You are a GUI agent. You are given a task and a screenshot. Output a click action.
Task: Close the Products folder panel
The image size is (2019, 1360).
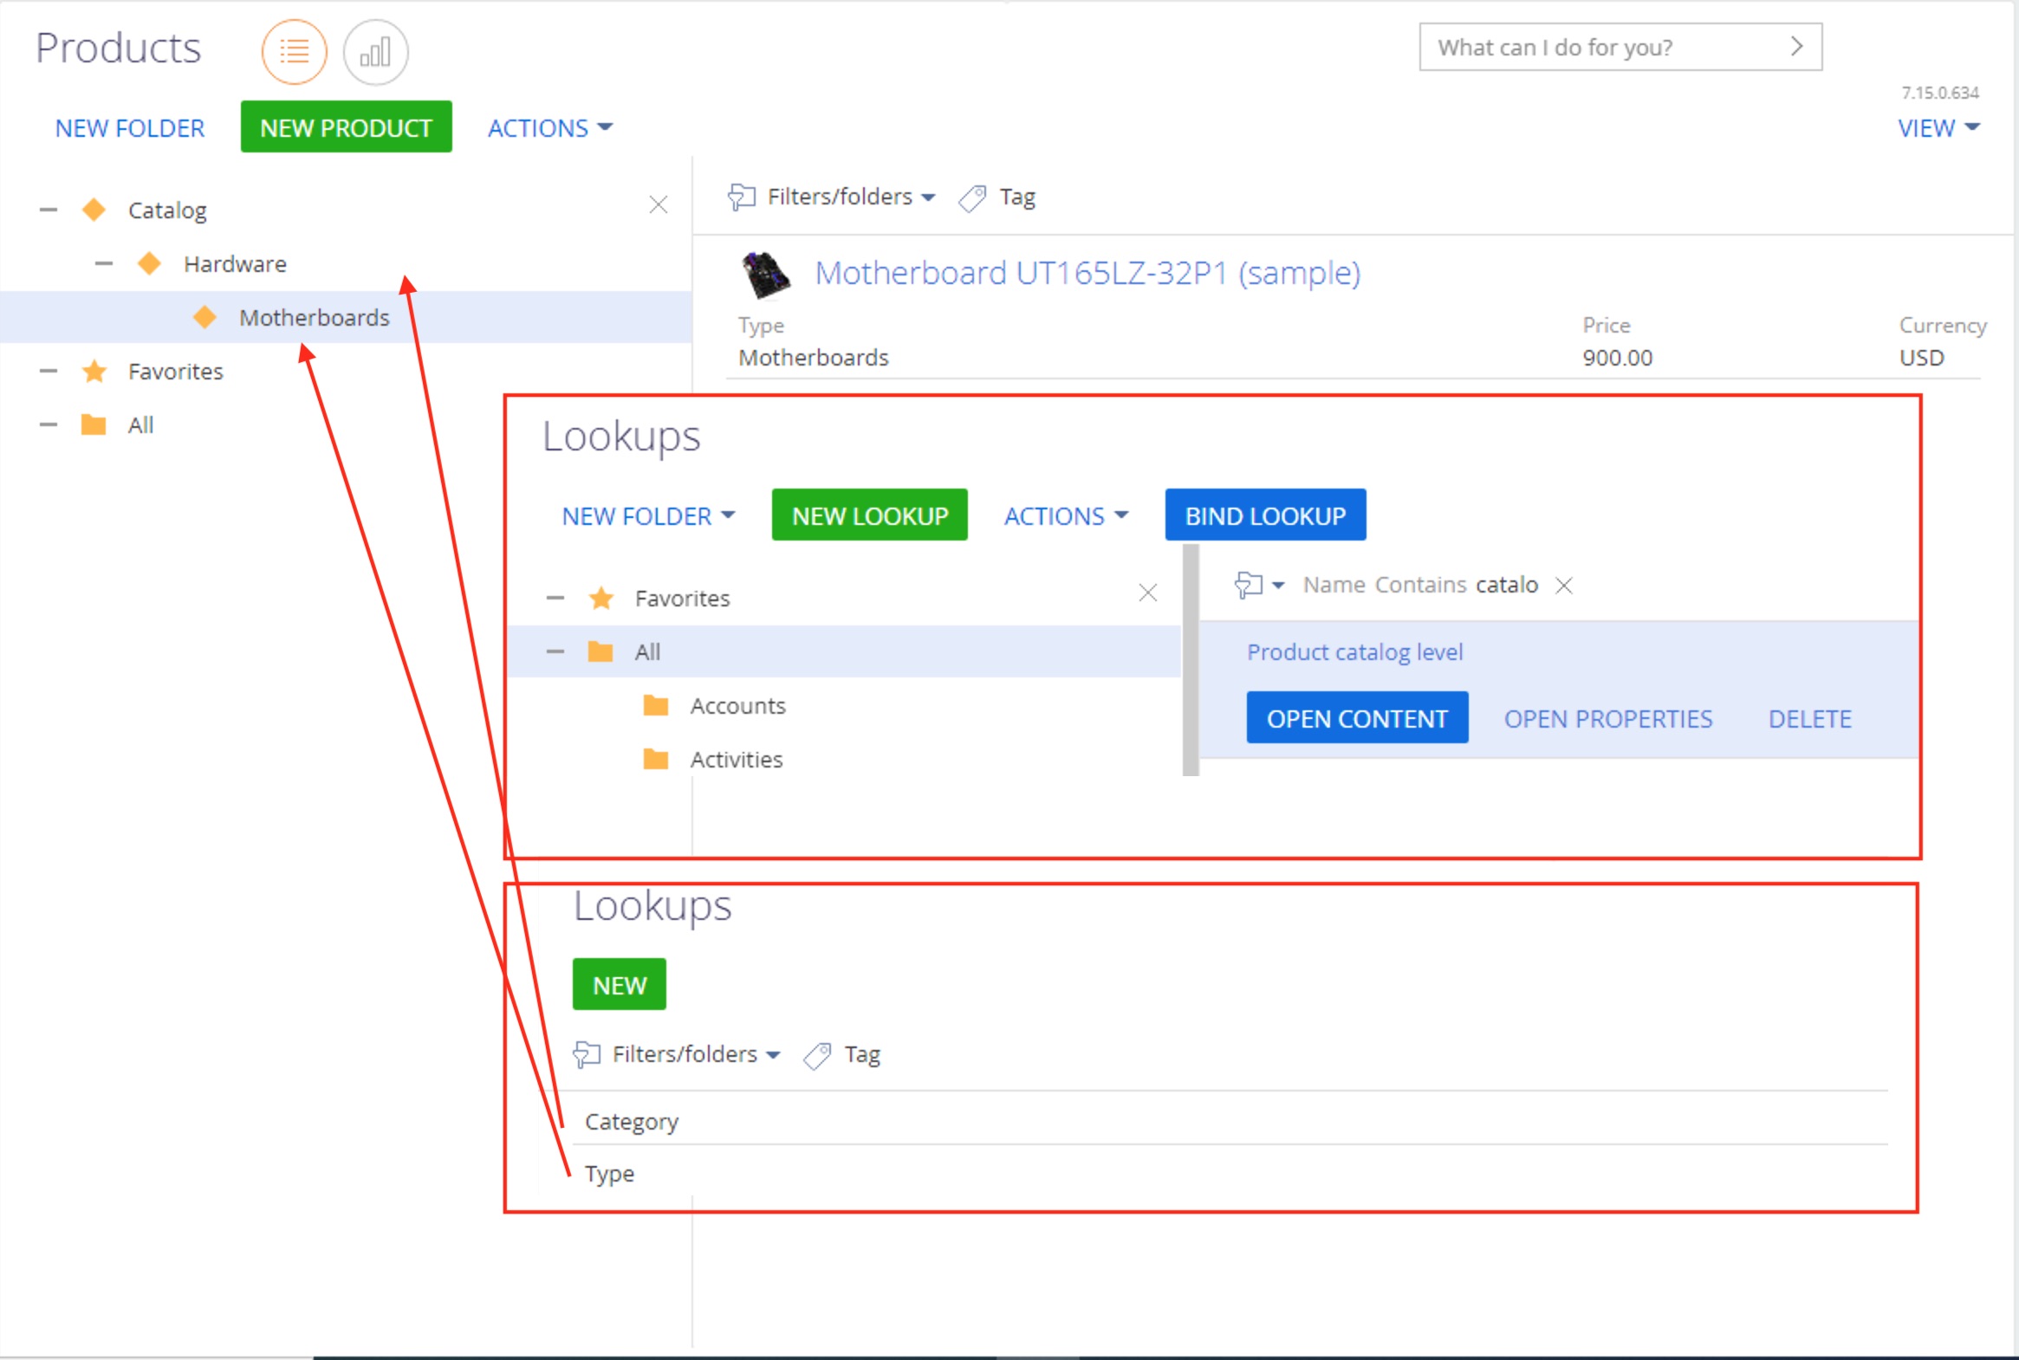pyautogui.click(x=659, y=204)
